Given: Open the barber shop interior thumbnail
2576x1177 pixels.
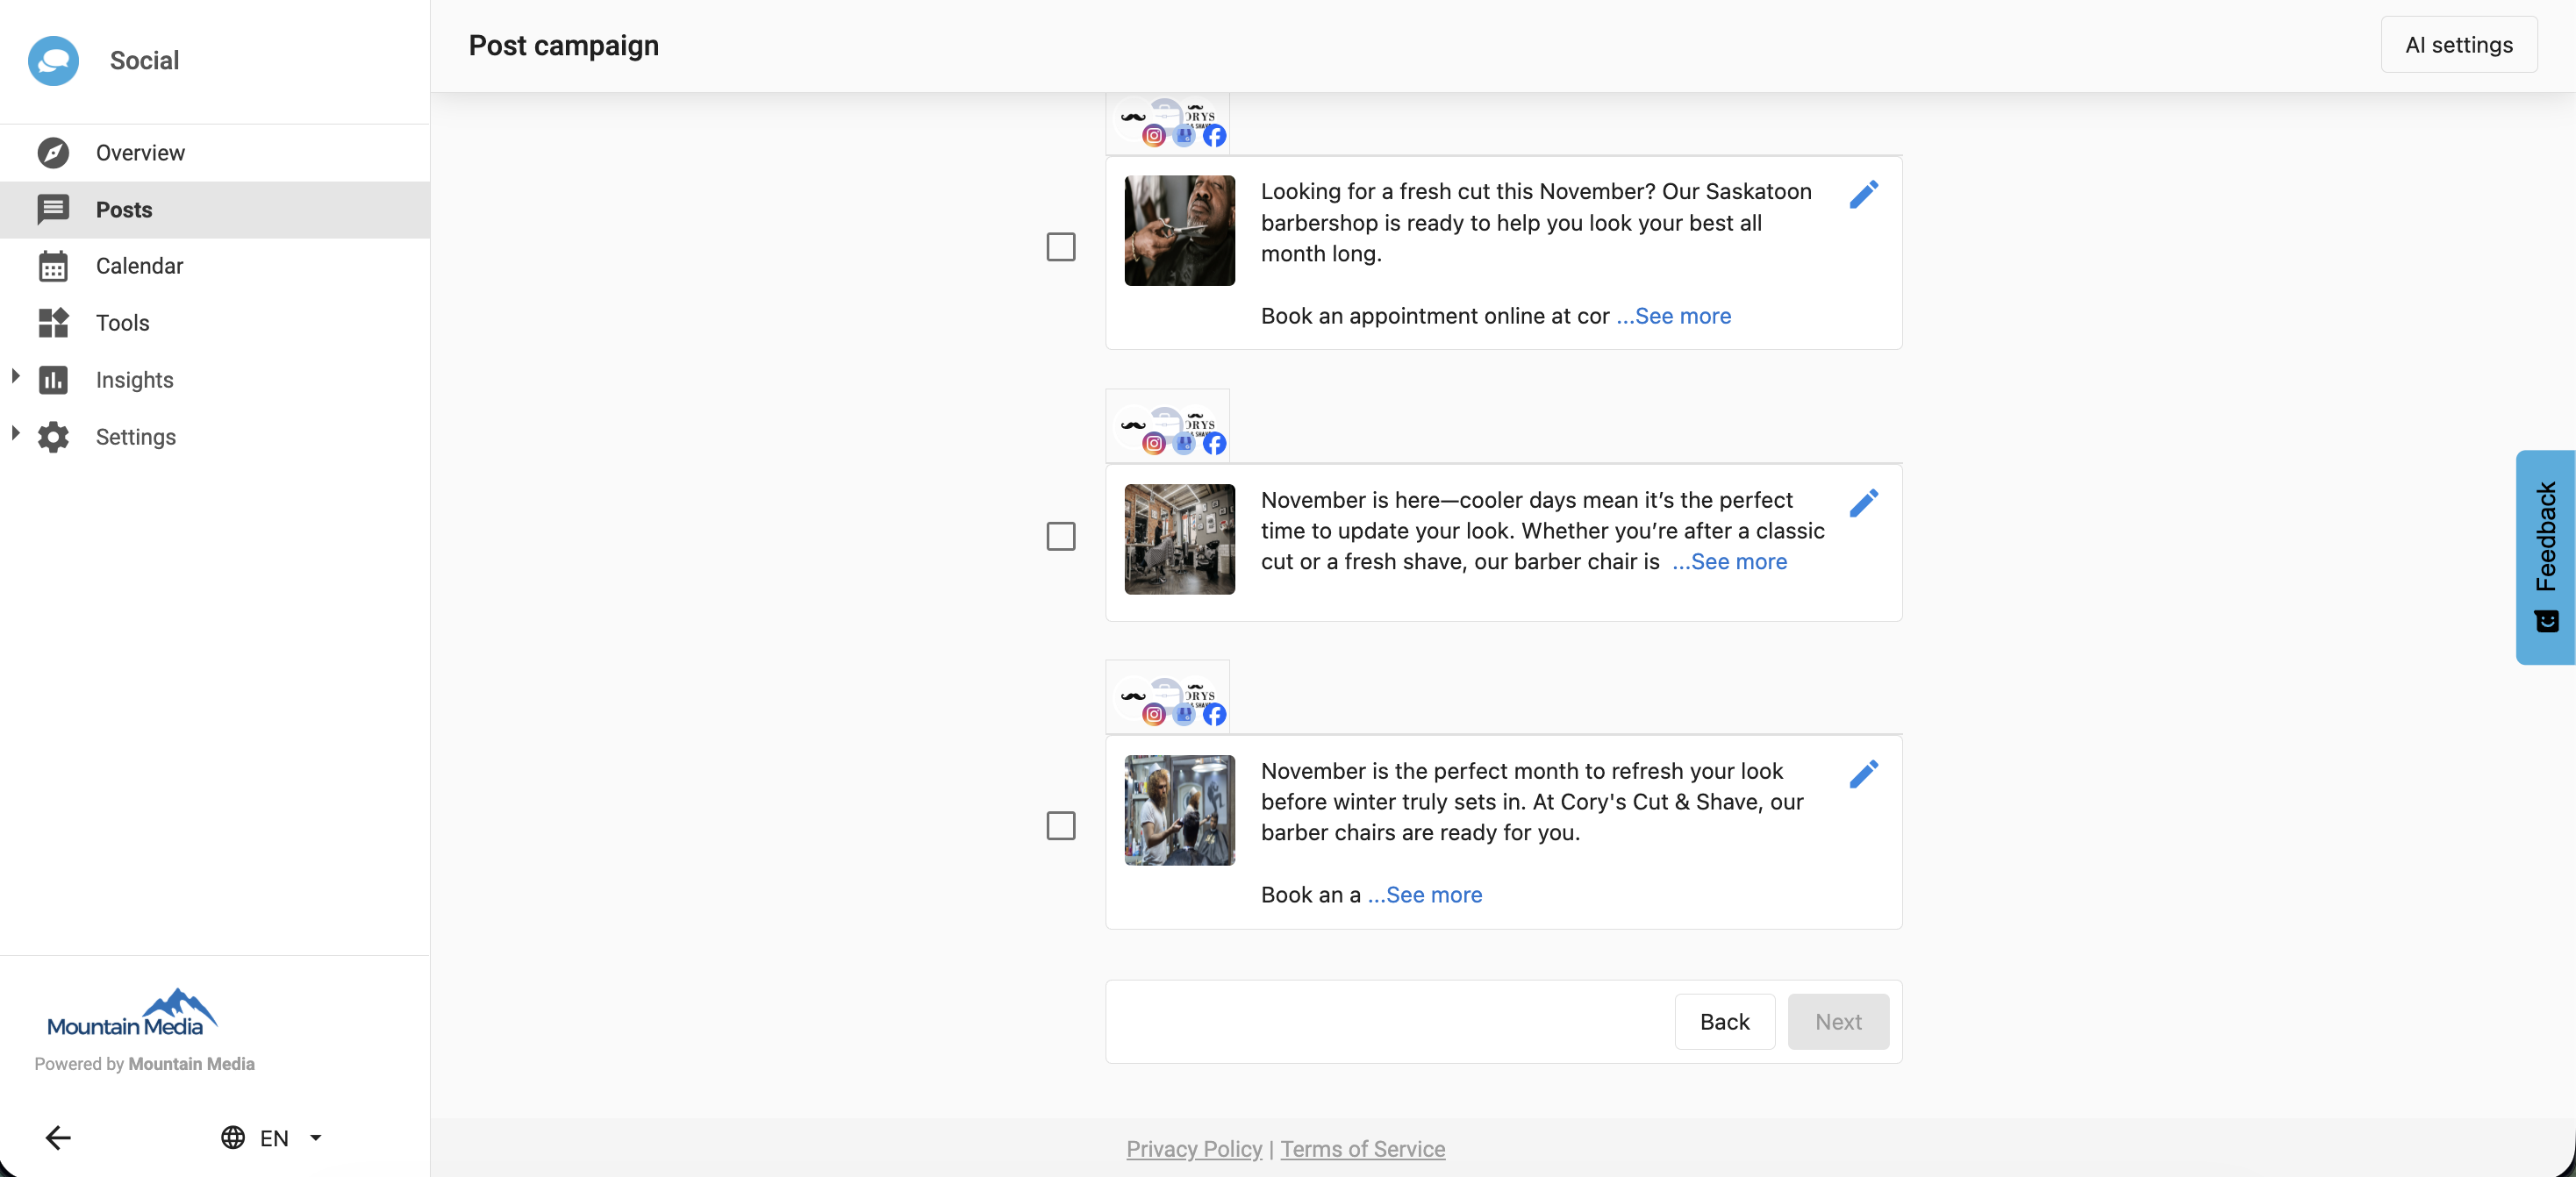Looking at the screenshot, I should (x=1179, y=540).
